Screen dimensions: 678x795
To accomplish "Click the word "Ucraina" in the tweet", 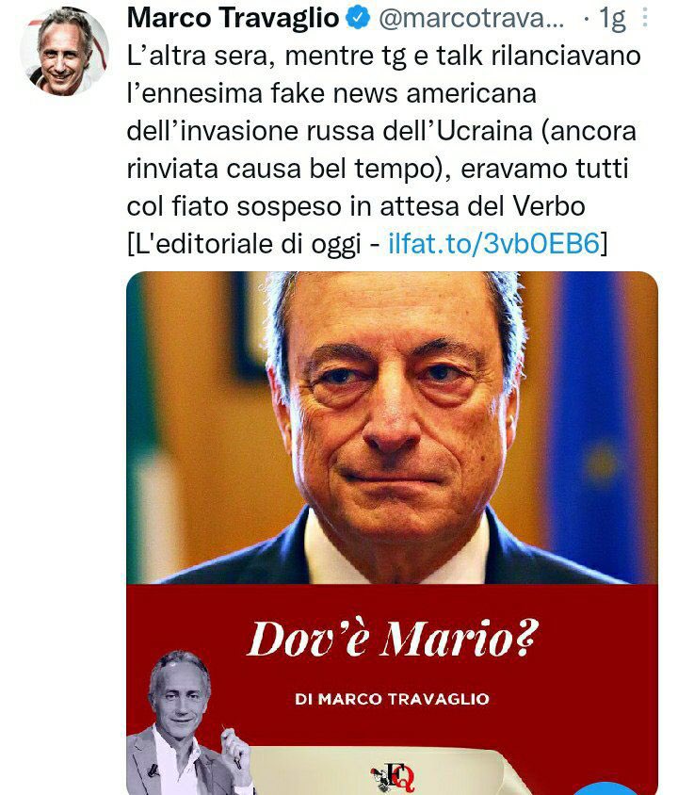I will tap(484, 131).
